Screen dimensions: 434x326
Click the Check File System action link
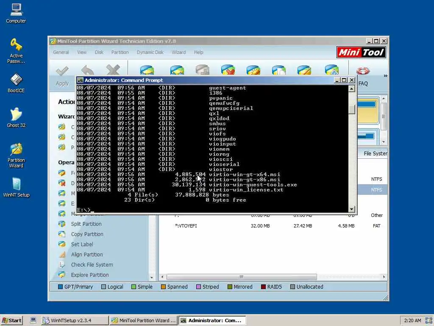coord(92,265)
